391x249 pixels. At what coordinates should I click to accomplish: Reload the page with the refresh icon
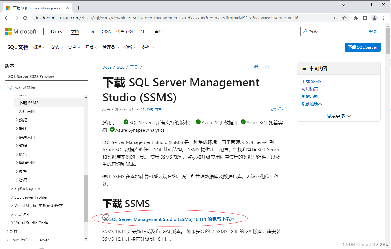[x=25, y=18]
